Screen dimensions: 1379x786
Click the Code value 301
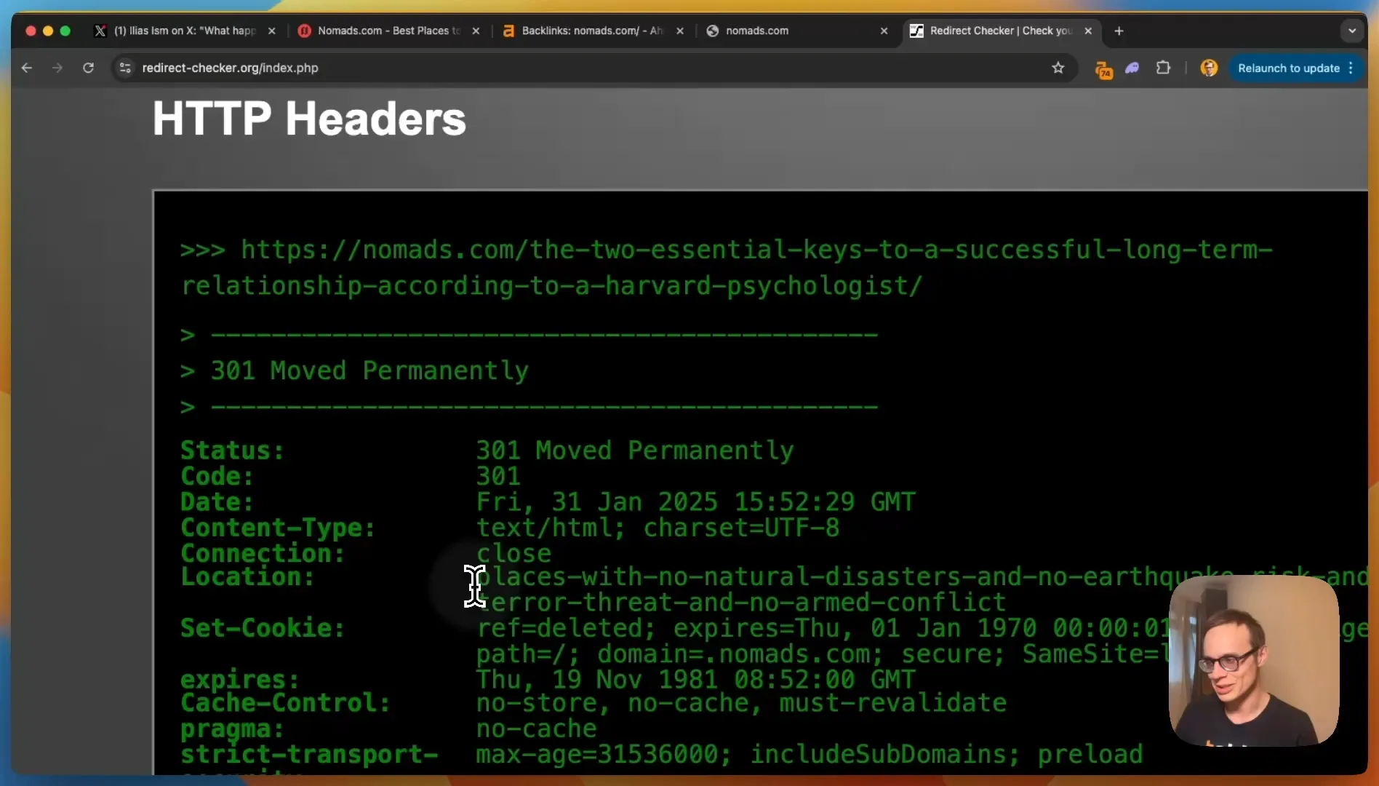tap(498, 476)
